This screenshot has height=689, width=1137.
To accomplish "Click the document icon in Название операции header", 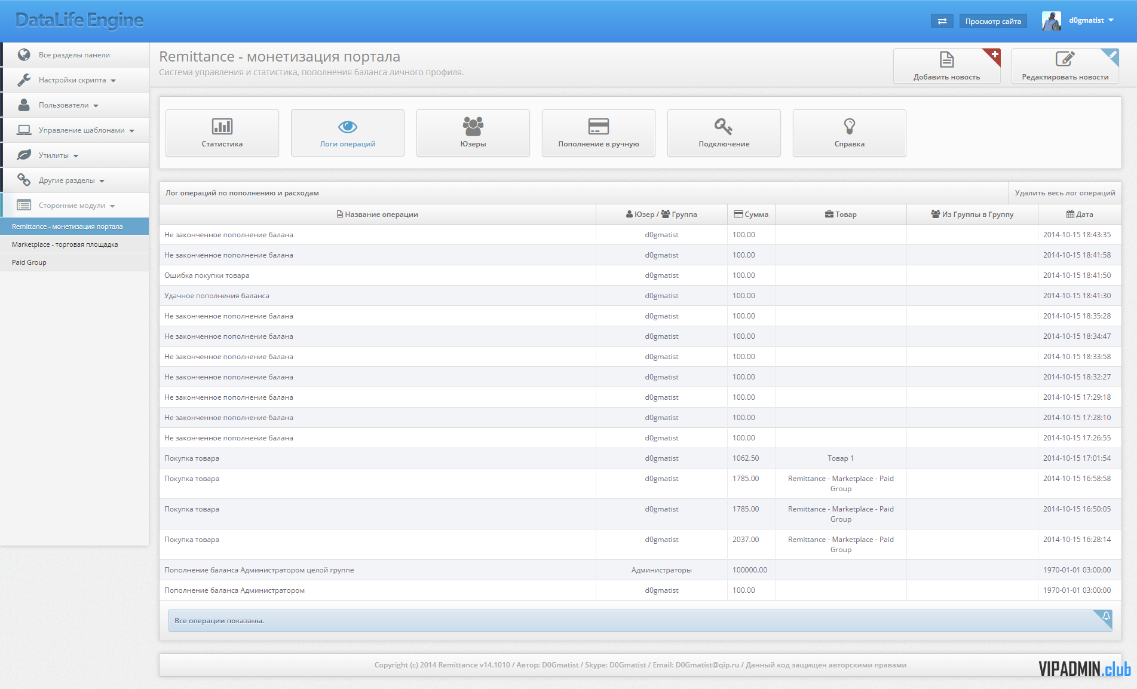I will pyautogui.click(x=340, y=214).
